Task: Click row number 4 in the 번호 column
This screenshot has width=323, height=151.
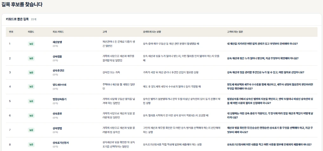Action: coord(10,87)
